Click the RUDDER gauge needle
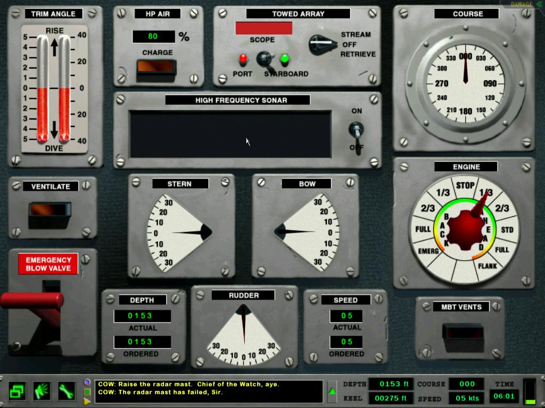 tap(244, 324)
